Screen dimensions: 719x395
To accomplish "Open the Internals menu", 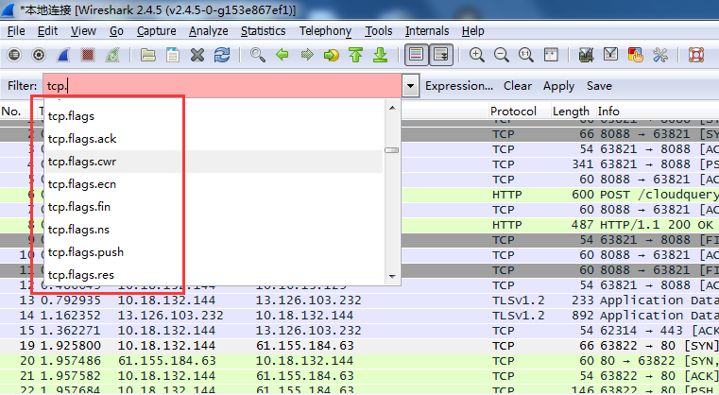I will [x=427, y=31].
